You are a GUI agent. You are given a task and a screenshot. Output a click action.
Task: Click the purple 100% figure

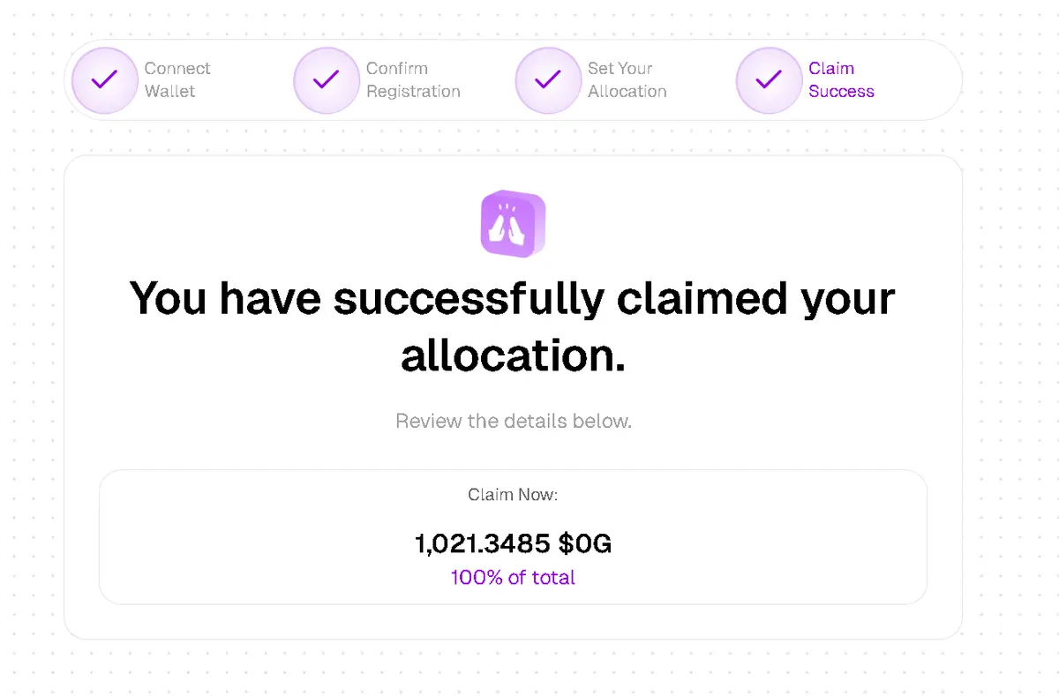[x=477, y=578]
